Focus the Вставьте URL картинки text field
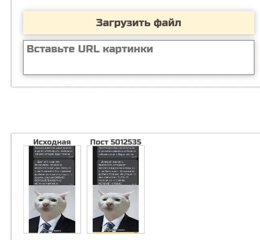This screenshot has height=240, width=260. tap(139, 58)
